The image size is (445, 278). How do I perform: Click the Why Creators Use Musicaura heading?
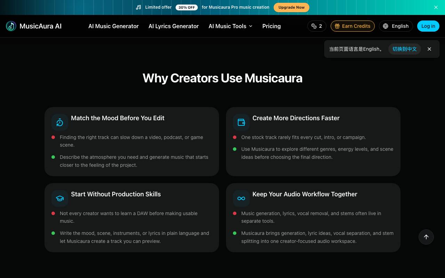pos(222,78)
